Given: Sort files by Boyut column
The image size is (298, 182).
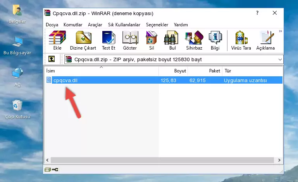Looking at the screenshot, I should coord(173,71).
